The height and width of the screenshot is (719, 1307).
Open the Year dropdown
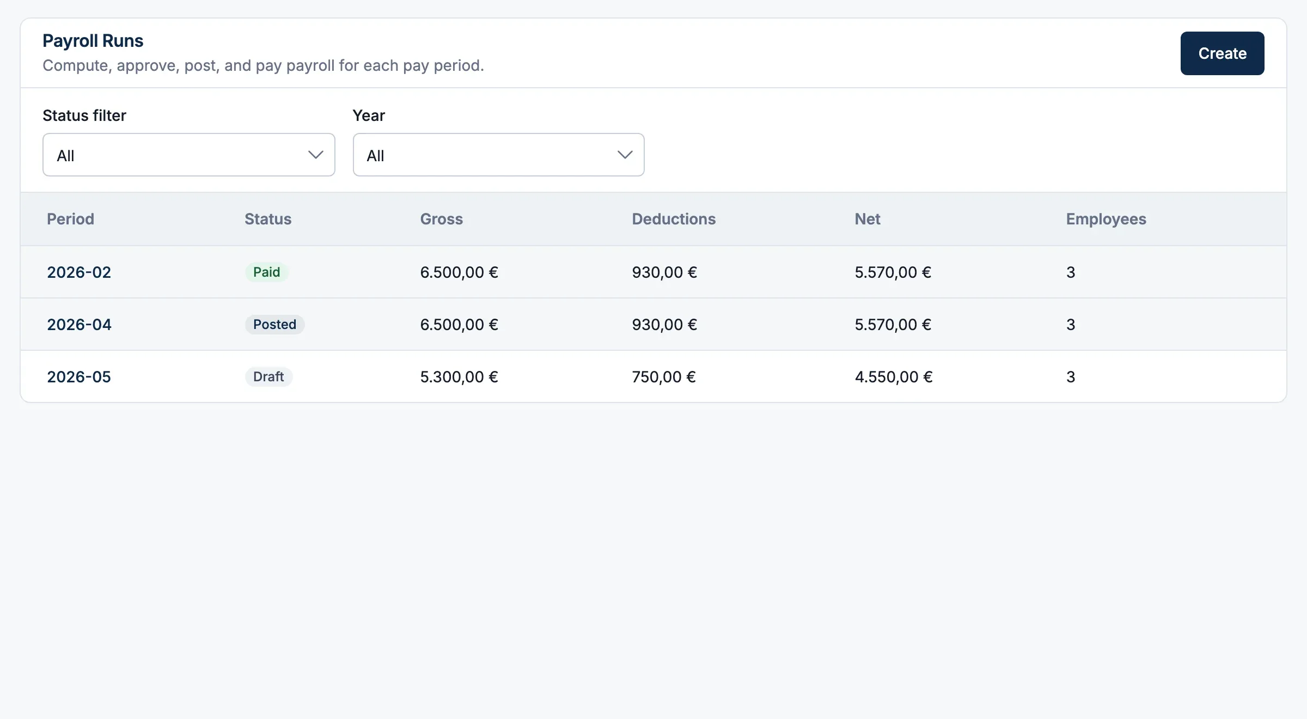[498, 155]
